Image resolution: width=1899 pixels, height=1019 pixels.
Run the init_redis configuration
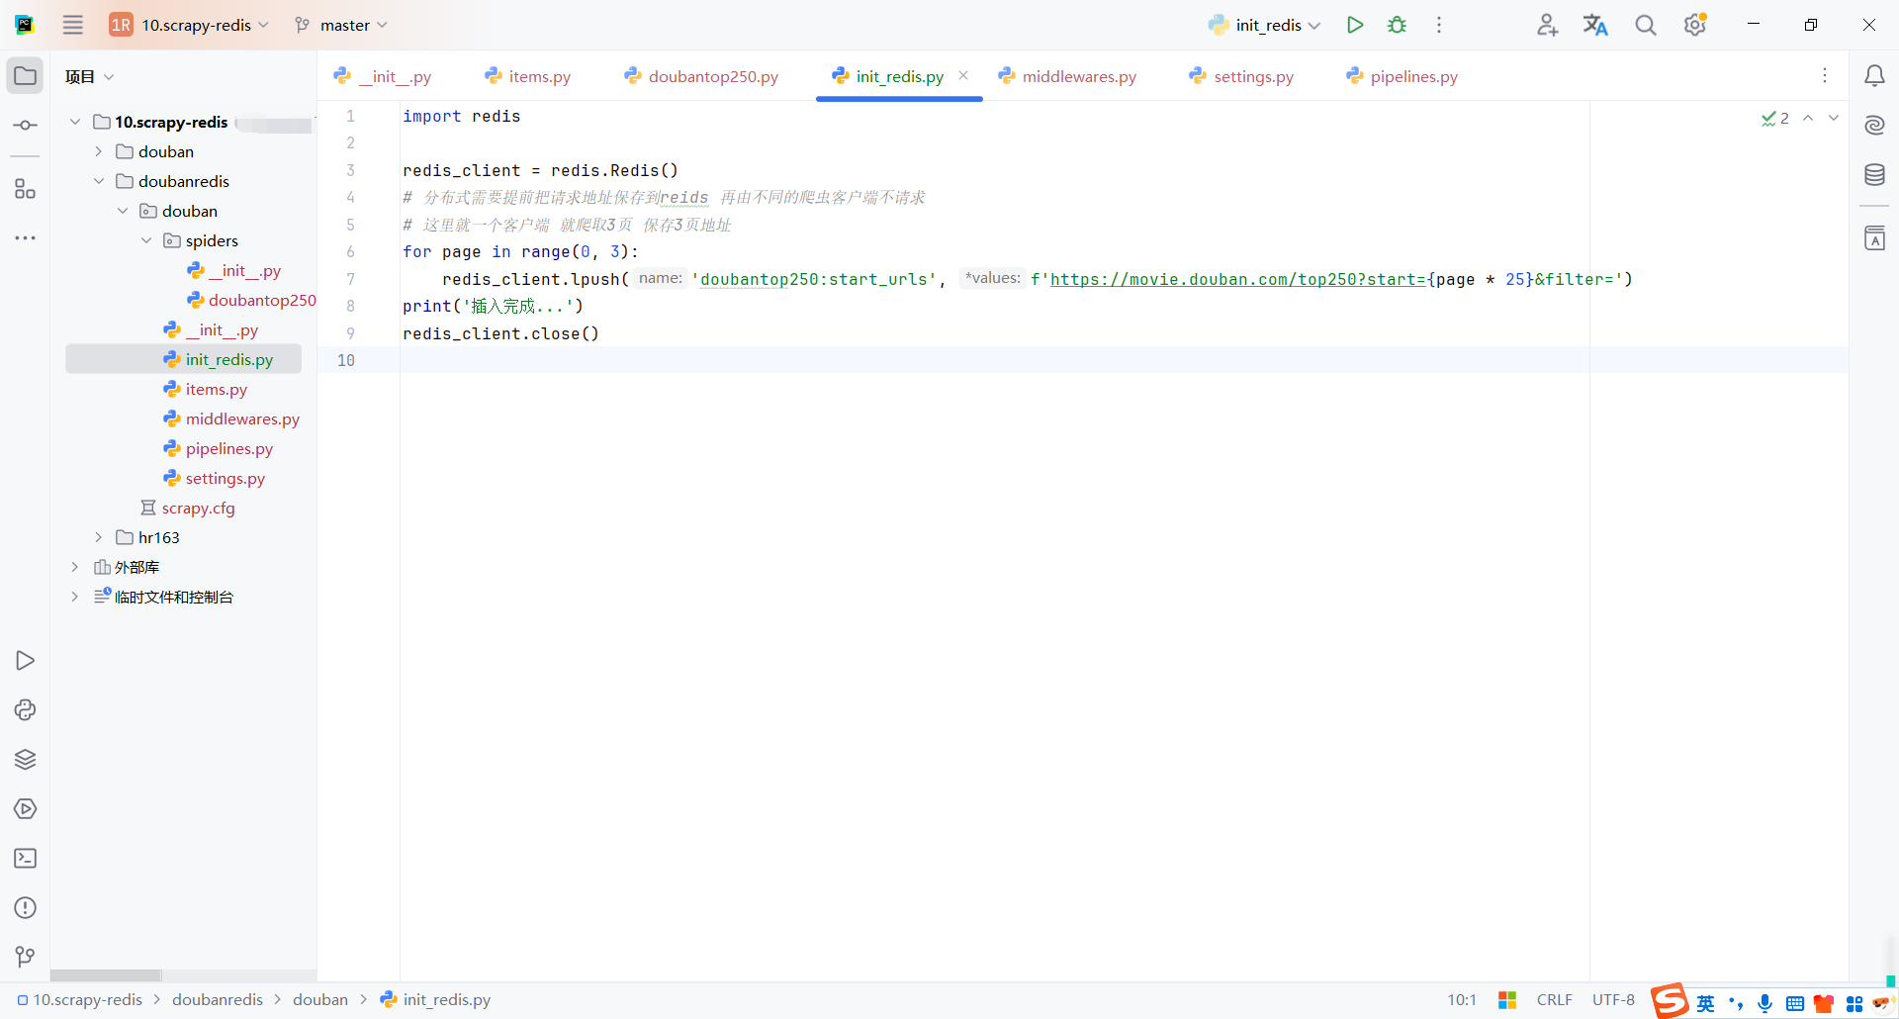pyautogui.click(x=1355, y=25)
